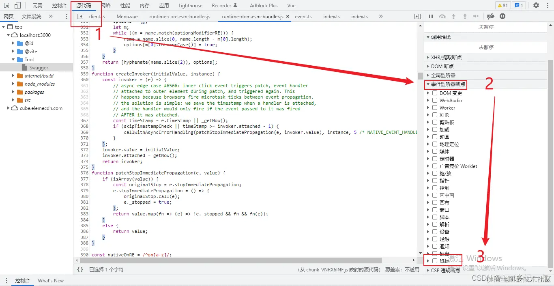Enable the WebAudio breakpoint checkbox
Image resolution: width=554 pixels, height=286 pixels.
435,100
